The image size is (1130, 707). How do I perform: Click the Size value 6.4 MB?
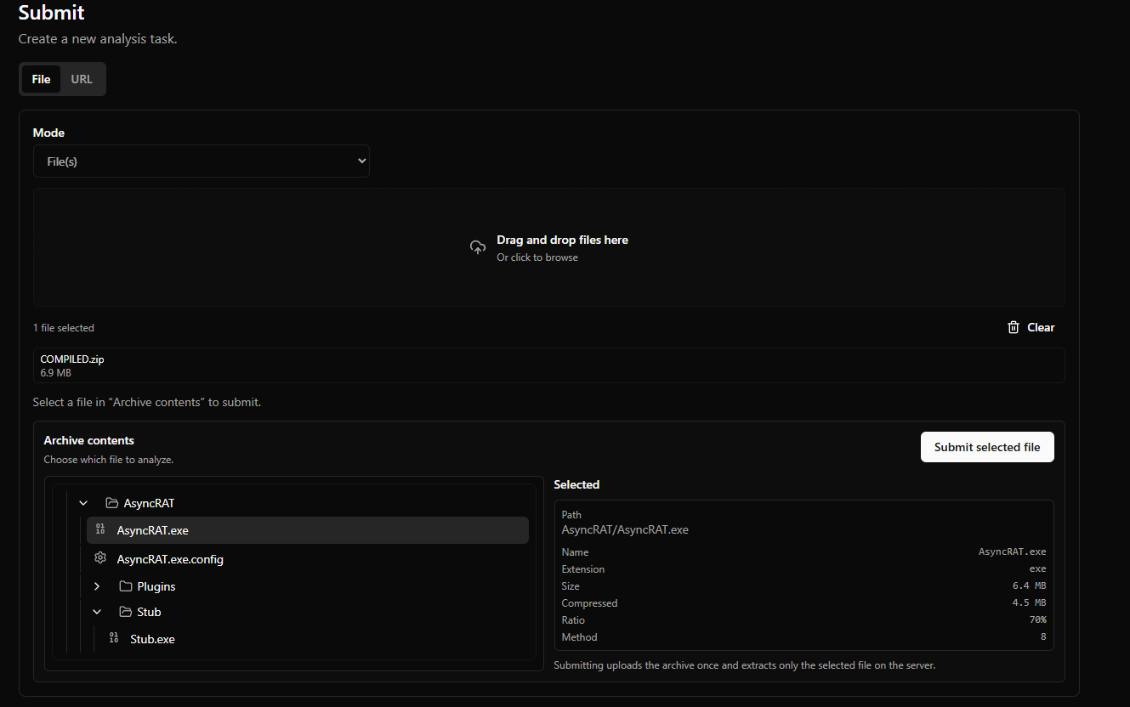click(1029, 586)
